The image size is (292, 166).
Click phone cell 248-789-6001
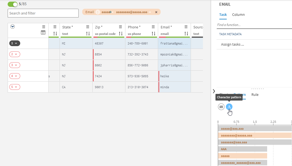click(x=141, y=43)
